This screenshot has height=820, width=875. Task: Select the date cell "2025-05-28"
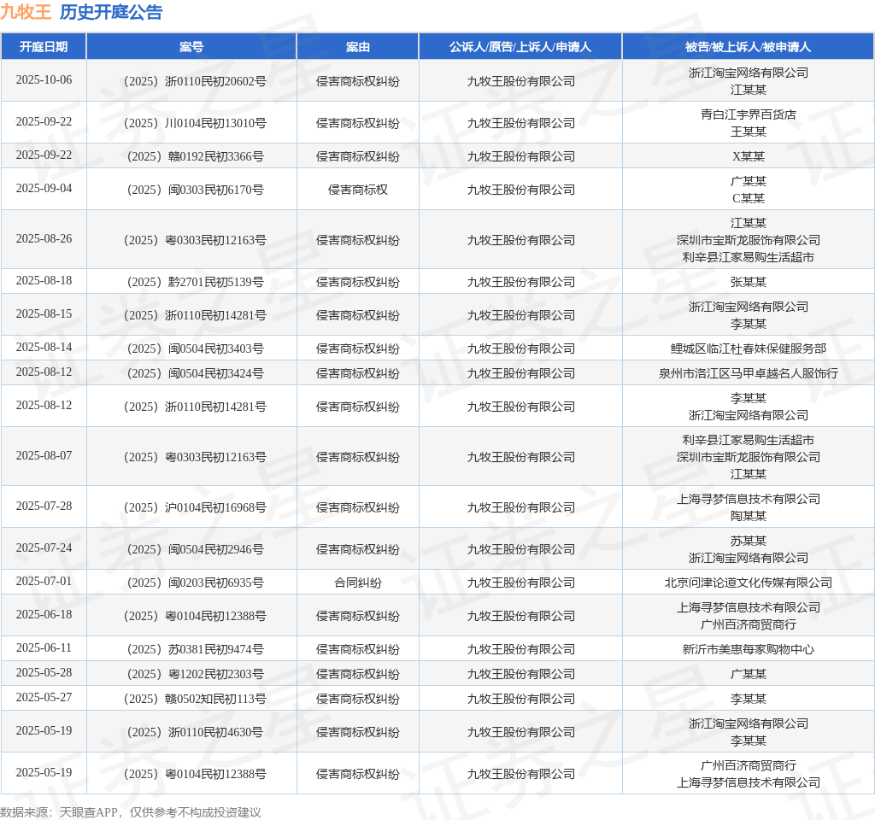44,673
